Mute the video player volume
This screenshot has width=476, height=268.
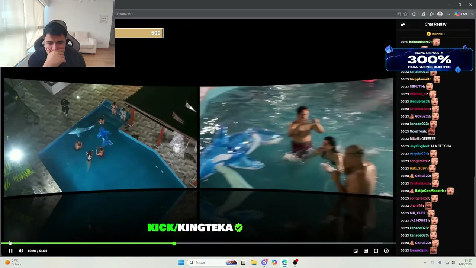(21, 251)
